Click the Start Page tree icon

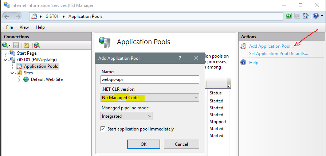tap(13, 53)
